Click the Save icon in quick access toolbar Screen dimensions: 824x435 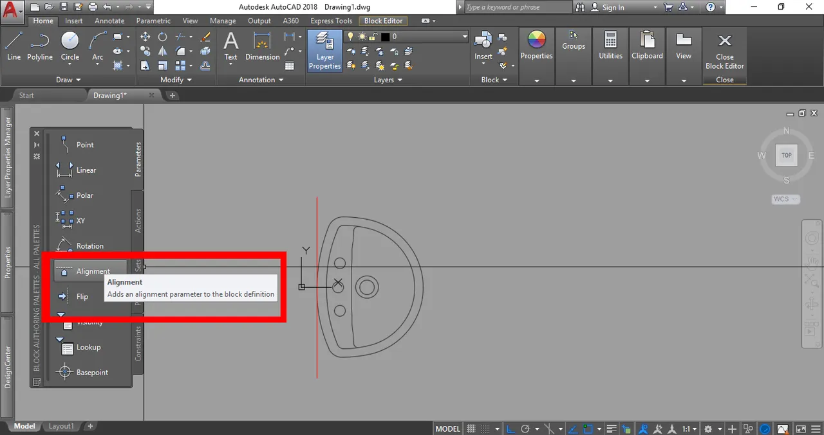(64, 7)
